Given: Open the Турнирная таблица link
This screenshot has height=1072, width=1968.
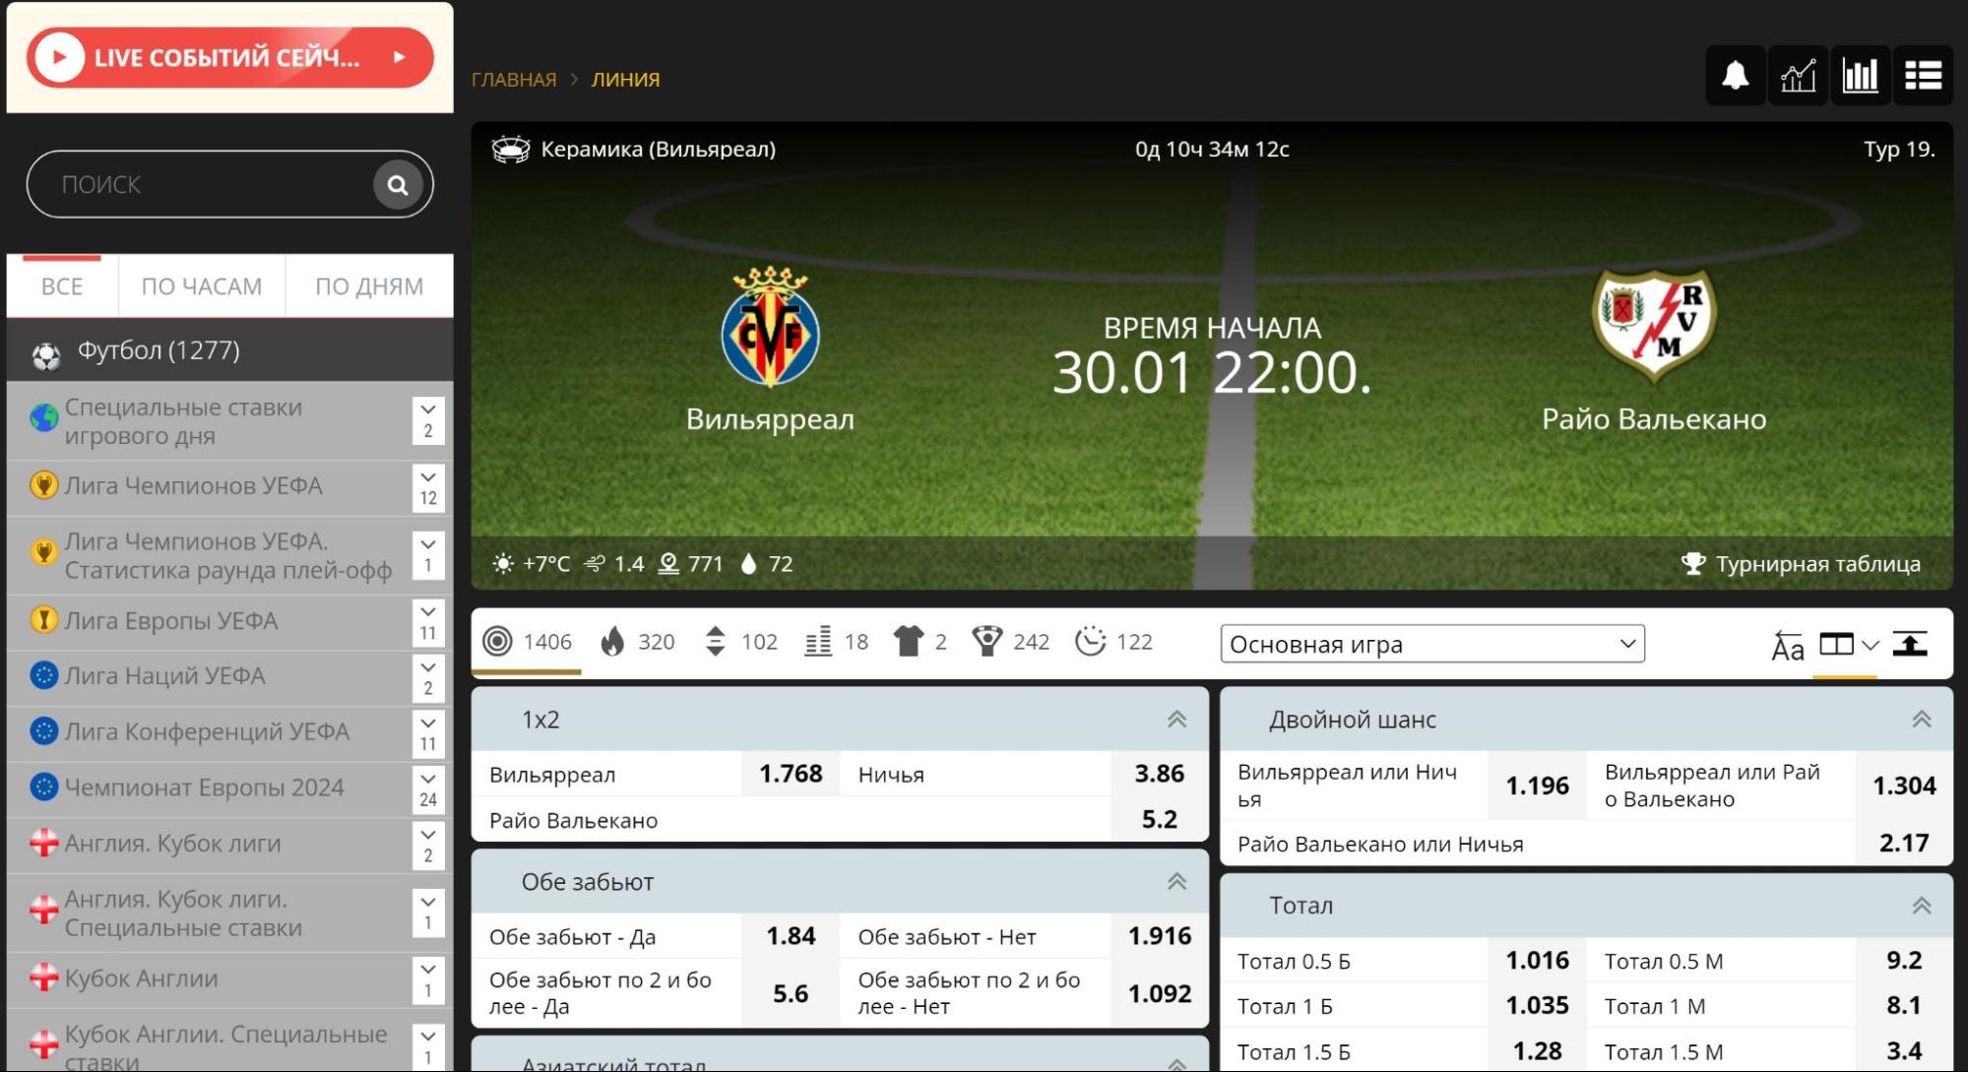Looking at the screenshot, I should pyautogui.click(x=1817, y=564).
